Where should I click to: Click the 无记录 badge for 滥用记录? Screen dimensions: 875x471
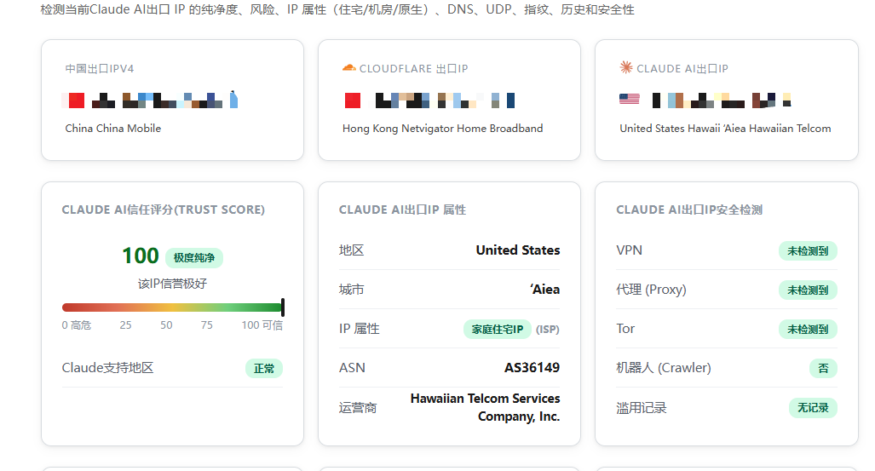[813, 408]
